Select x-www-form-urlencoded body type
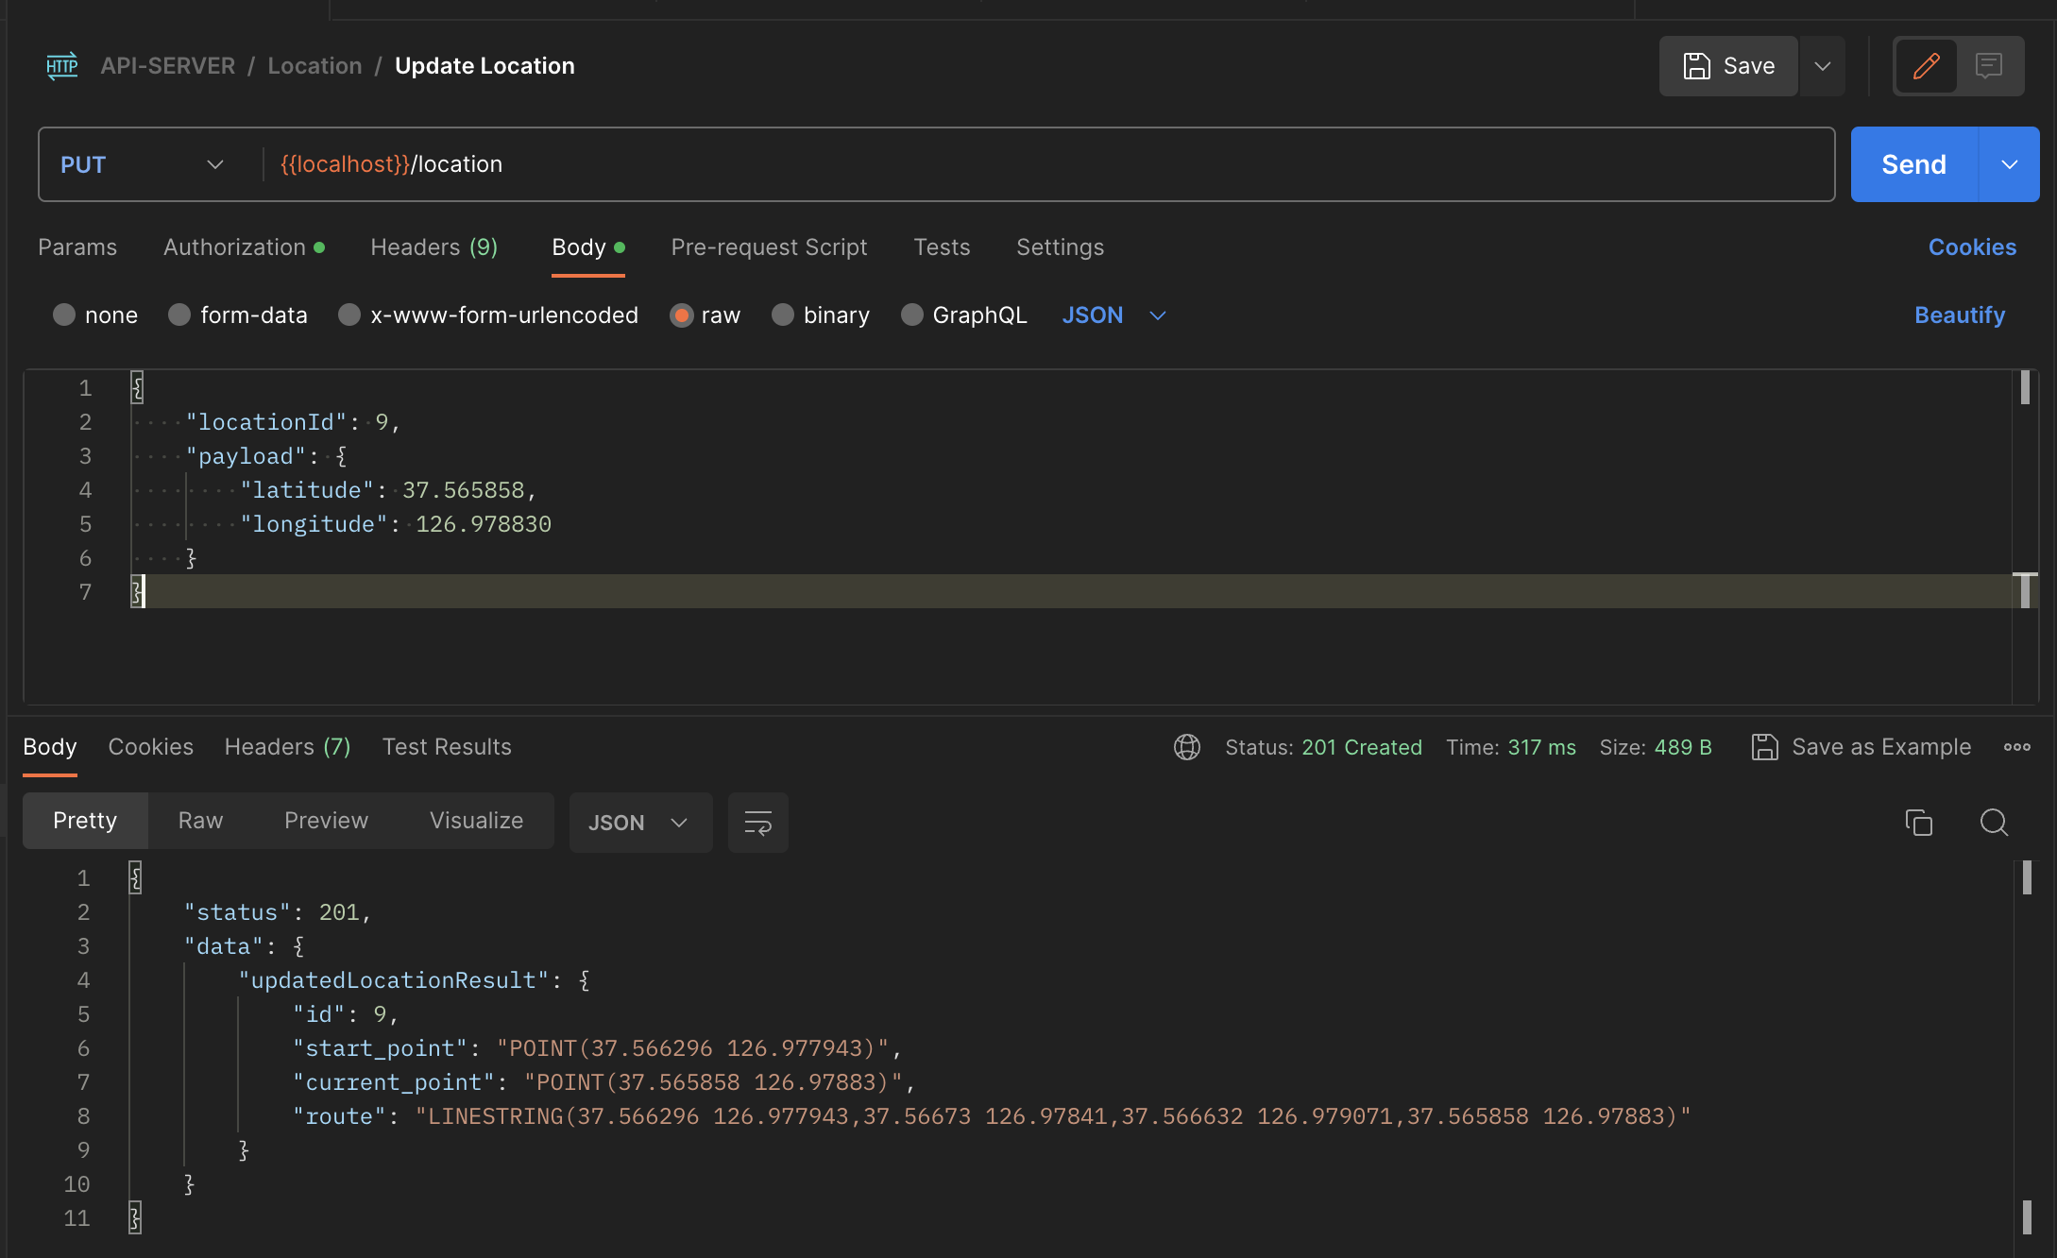Viewport: 2057px width, 1258px height. pyautogui.click(x=349, y=314)
